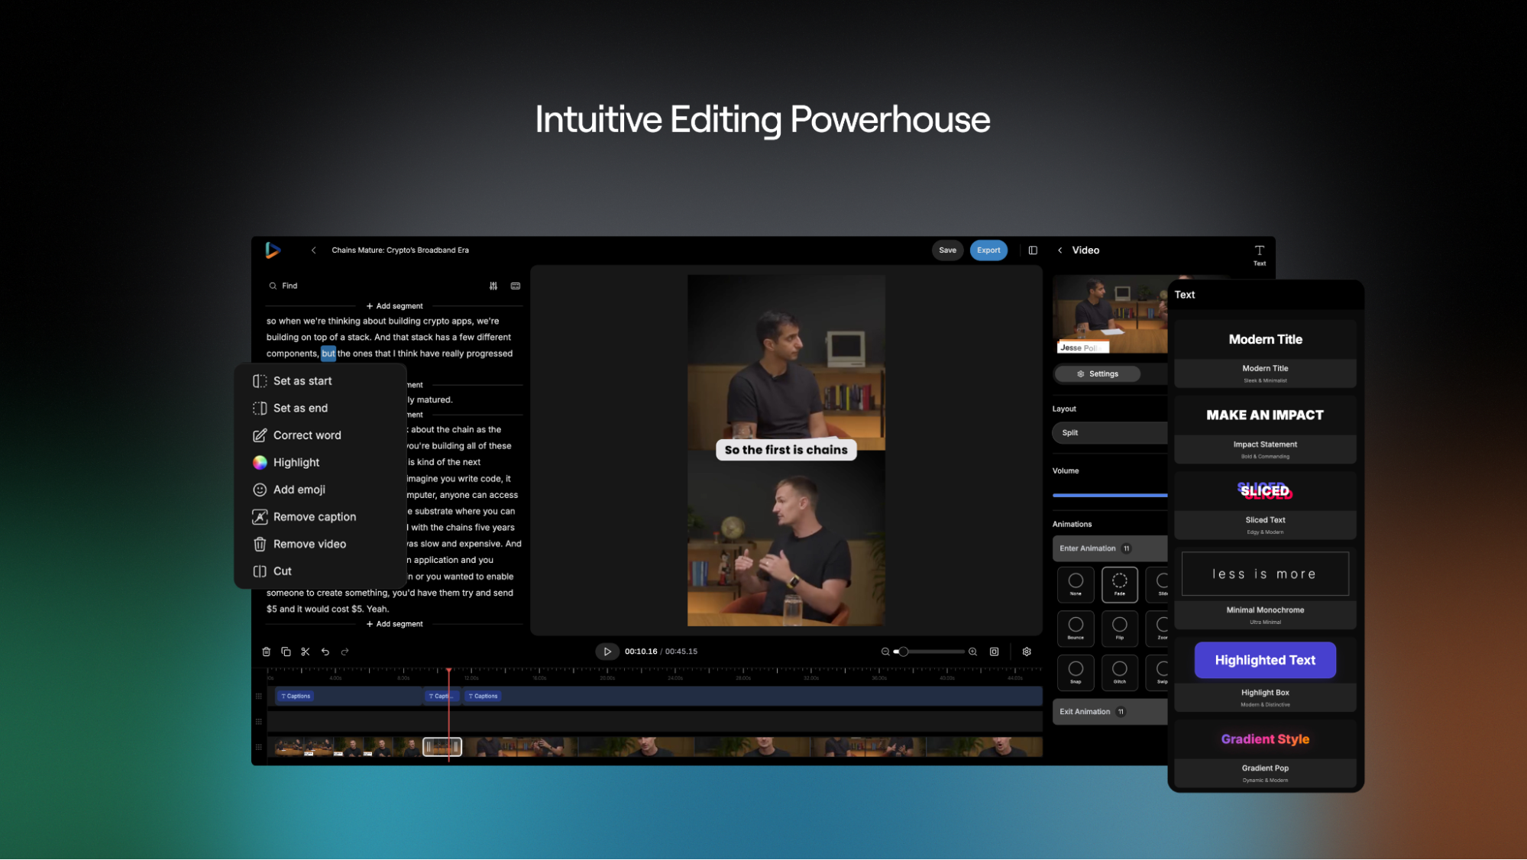Select the Fade enter animation
This screenshot has width=1527, height=860.
click(x=1120, y=584)
